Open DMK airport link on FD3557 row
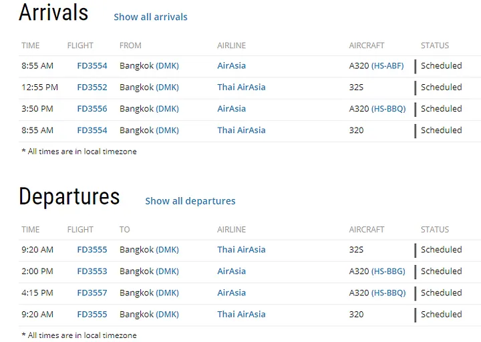Image resolution: width=481 pixels, height=342 pixels. coord(168,293)
